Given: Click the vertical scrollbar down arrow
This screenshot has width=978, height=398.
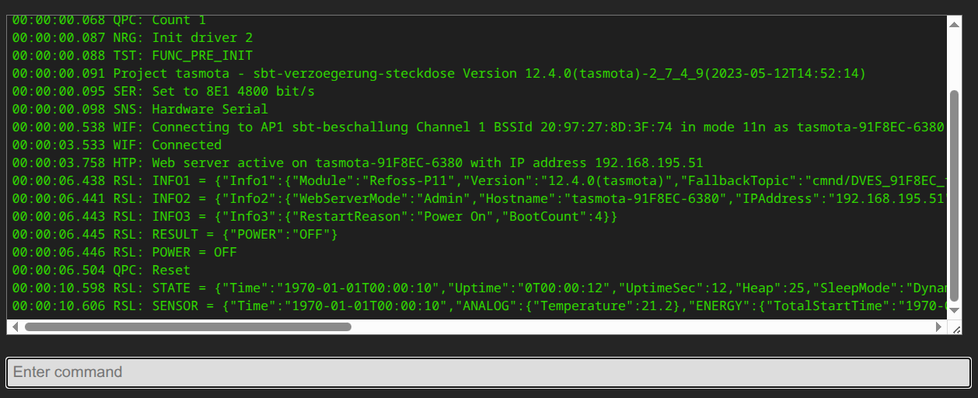Looking at the screenshot, I should click(x=954, y=312).
